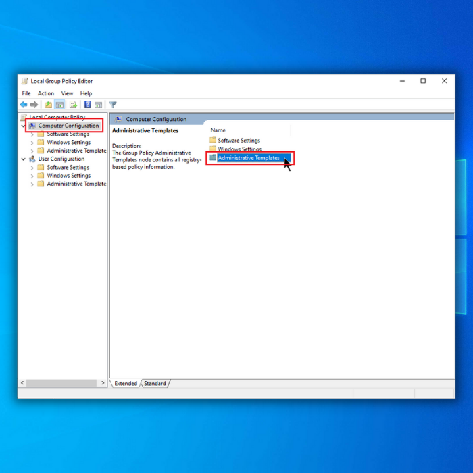The height and width of the screenshot is (473, 473).
Task: Click the Filter funnel toolbar icon
Action: pyautogui.click(x=113, y=105)
